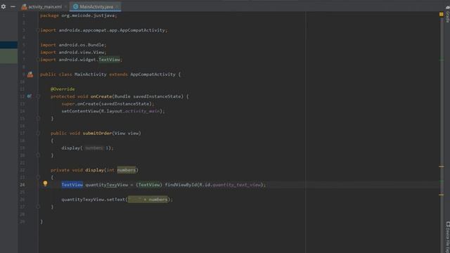450x253 pixels.
Task: Click the highlighted TextView type on line 24
Action: coord(72,185)
